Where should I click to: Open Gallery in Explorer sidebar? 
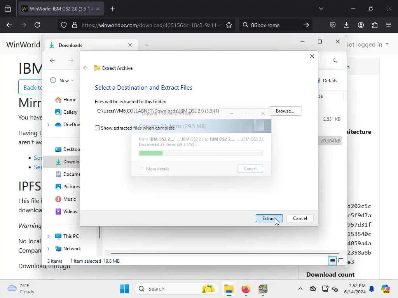[66, 112]
